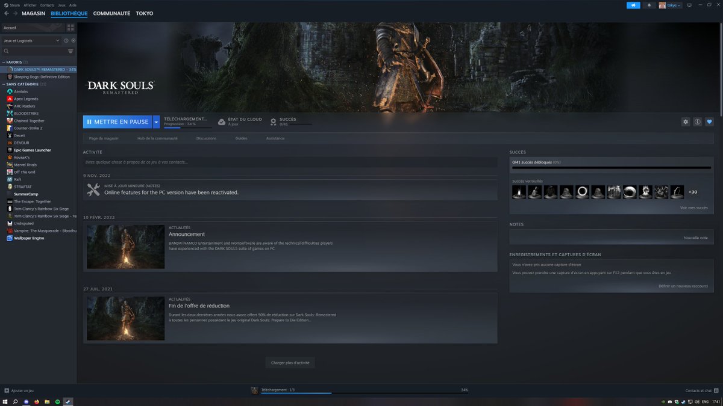
Task: Click Nouvelle note
Action: tap(695, 238)
